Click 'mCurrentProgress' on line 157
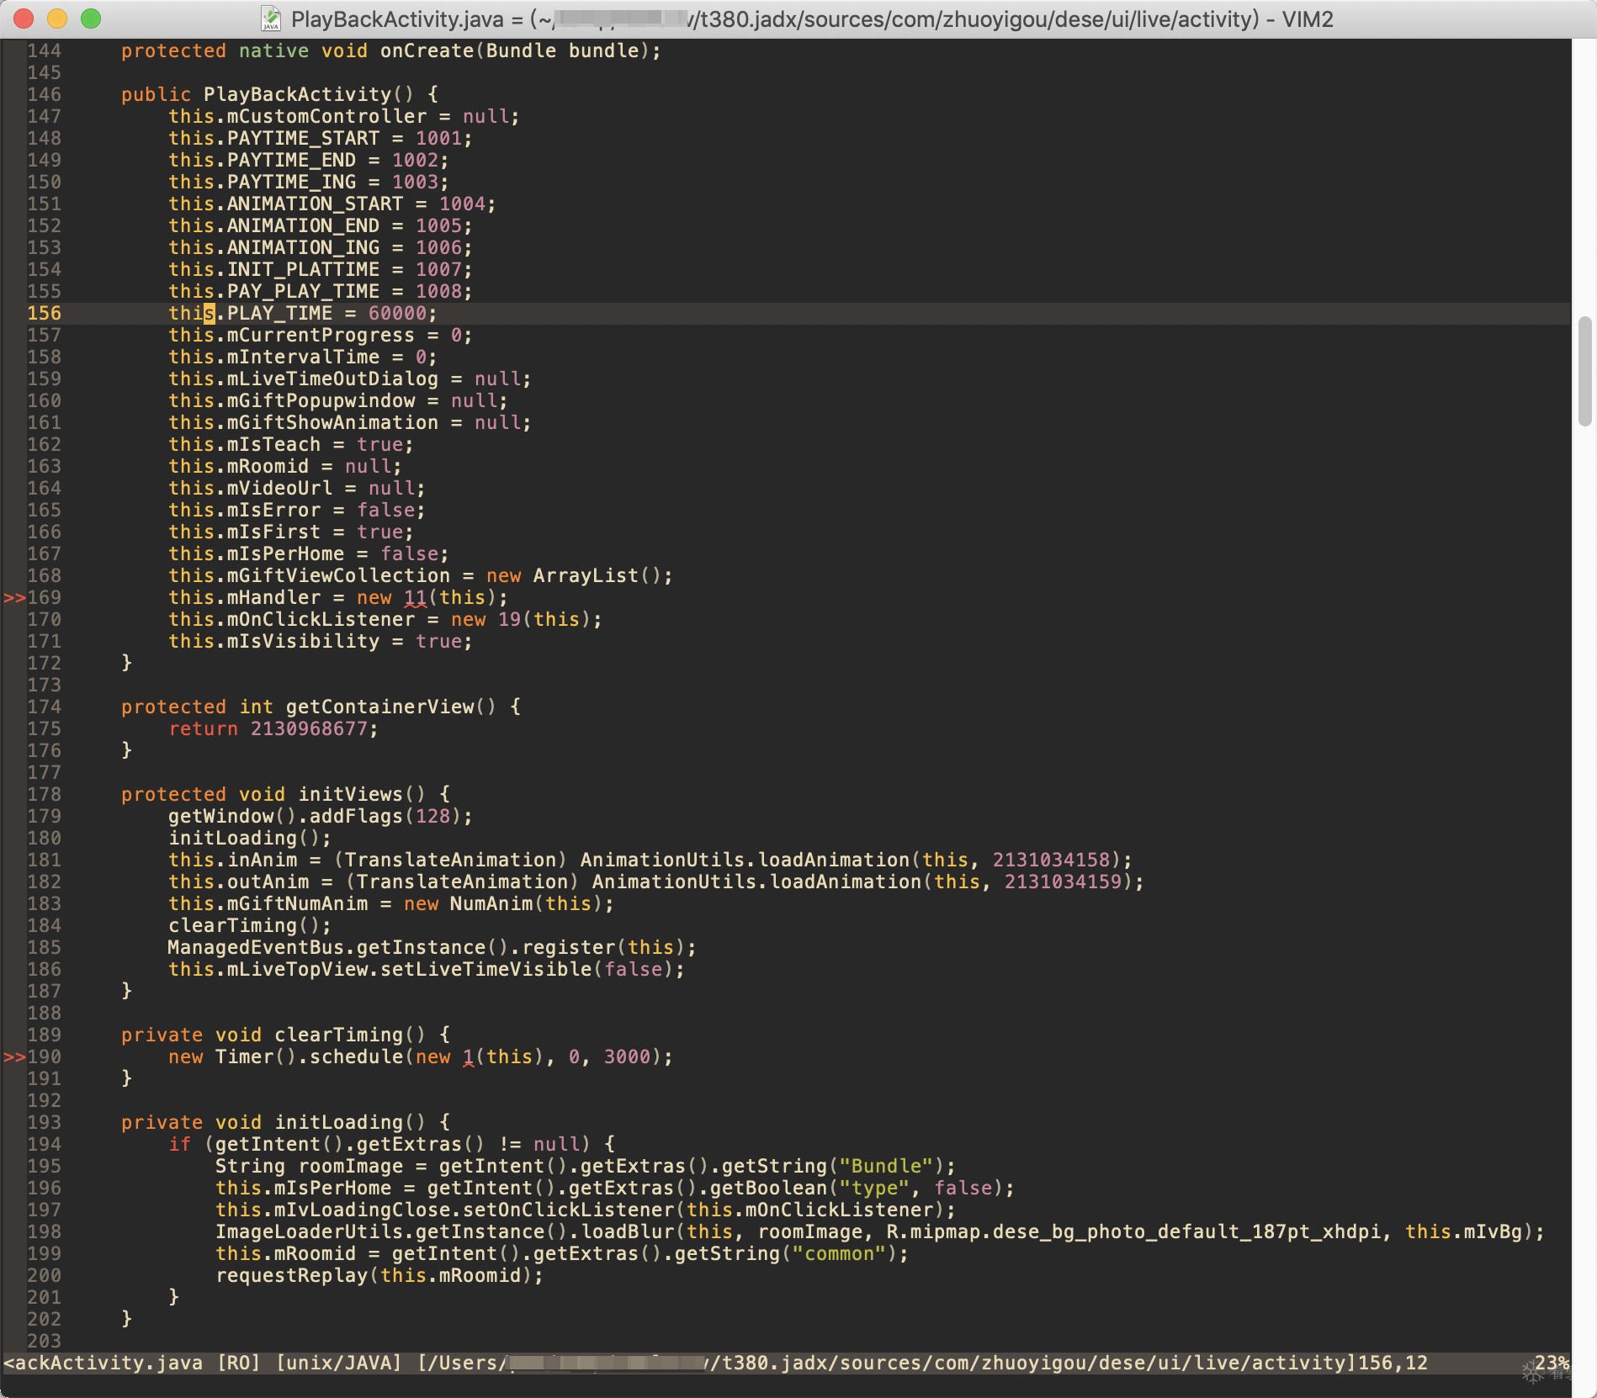This screenshot has height=1398, width=1597. pos(321,336)
